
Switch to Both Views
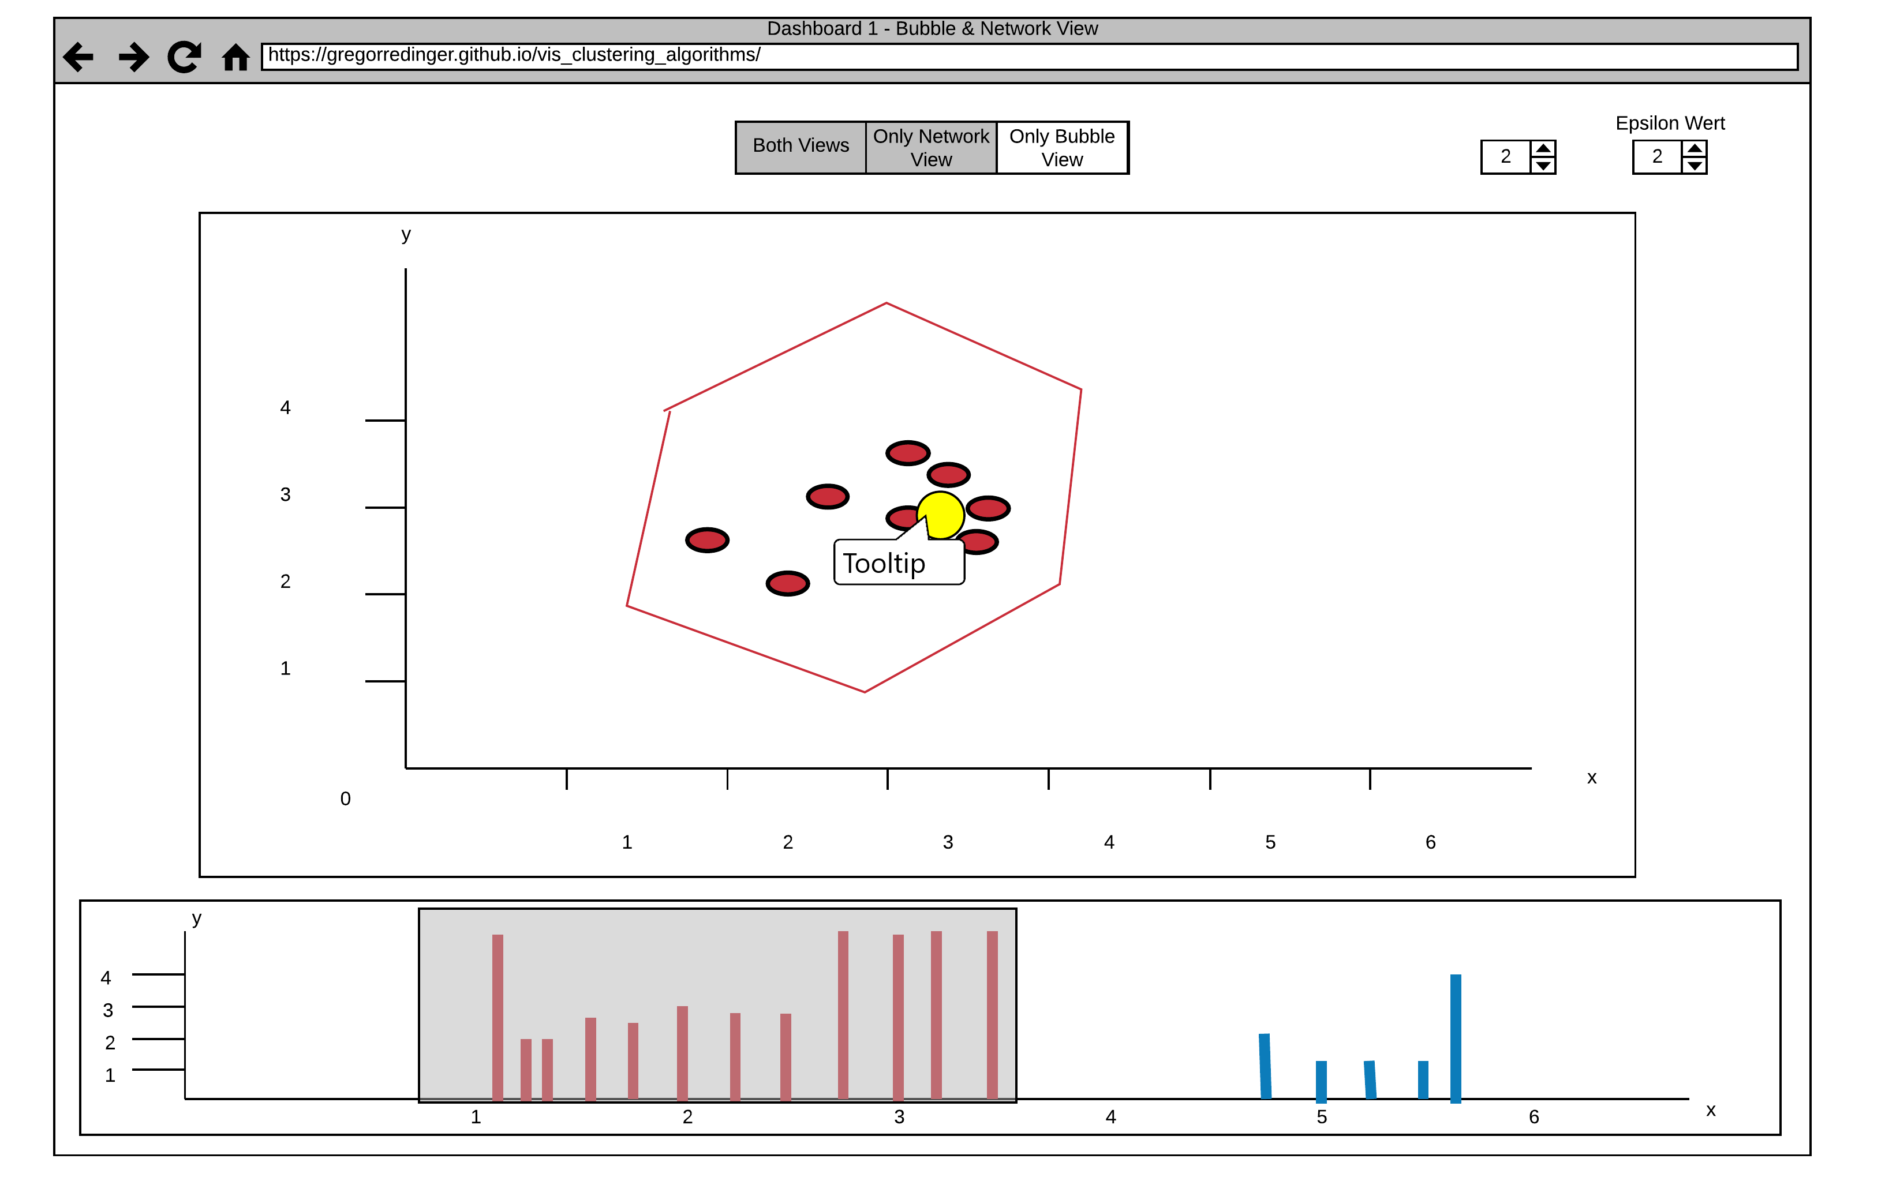801,147
